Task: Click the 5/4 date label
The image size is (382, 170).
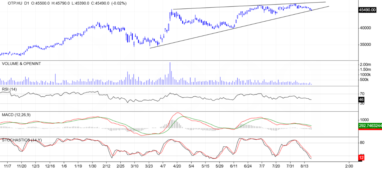Action: (x=191, y=166)
